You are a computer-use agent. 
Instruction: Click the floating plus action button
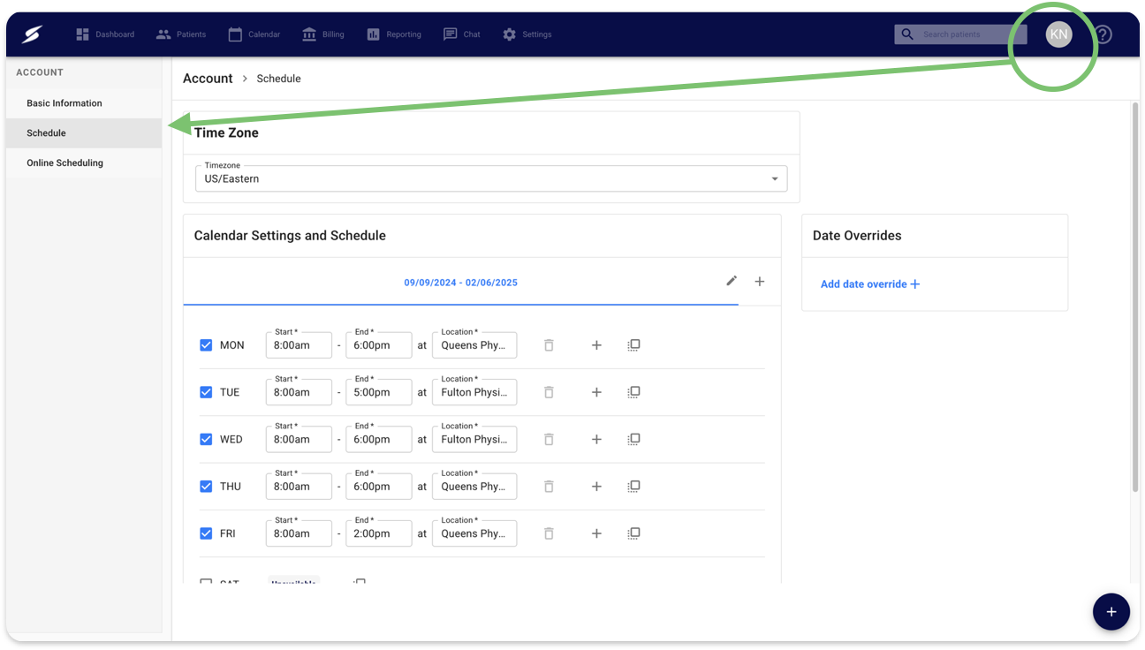click(1111, 611)
